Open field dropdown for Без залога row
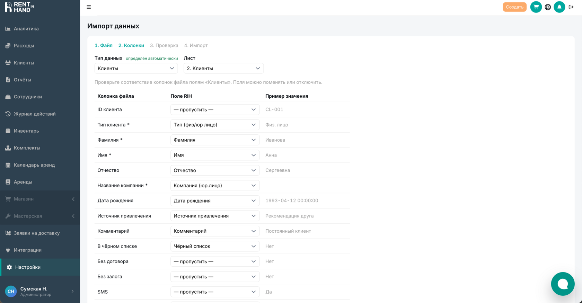The width and height of the screenshot is (582, 303). click(x=215, y=277)
